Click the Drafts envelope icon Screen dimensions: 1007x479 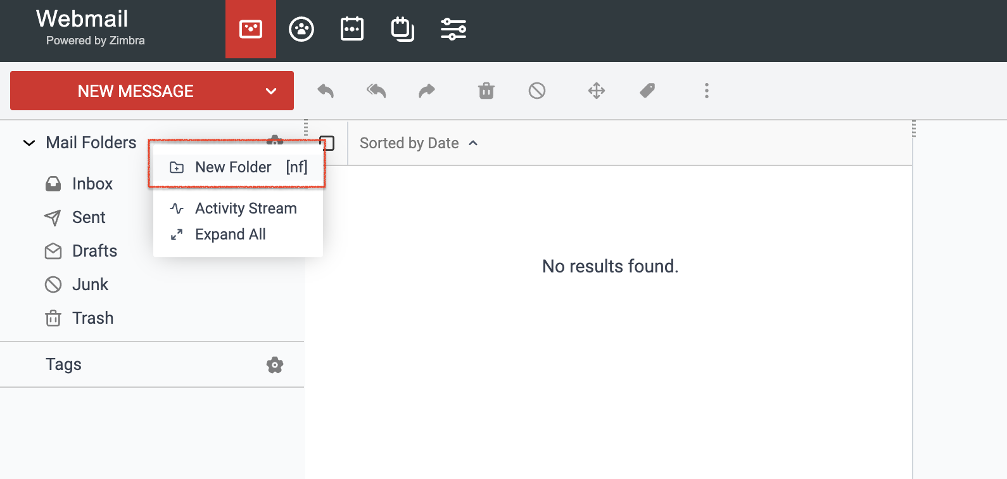[x=53, y=251]
